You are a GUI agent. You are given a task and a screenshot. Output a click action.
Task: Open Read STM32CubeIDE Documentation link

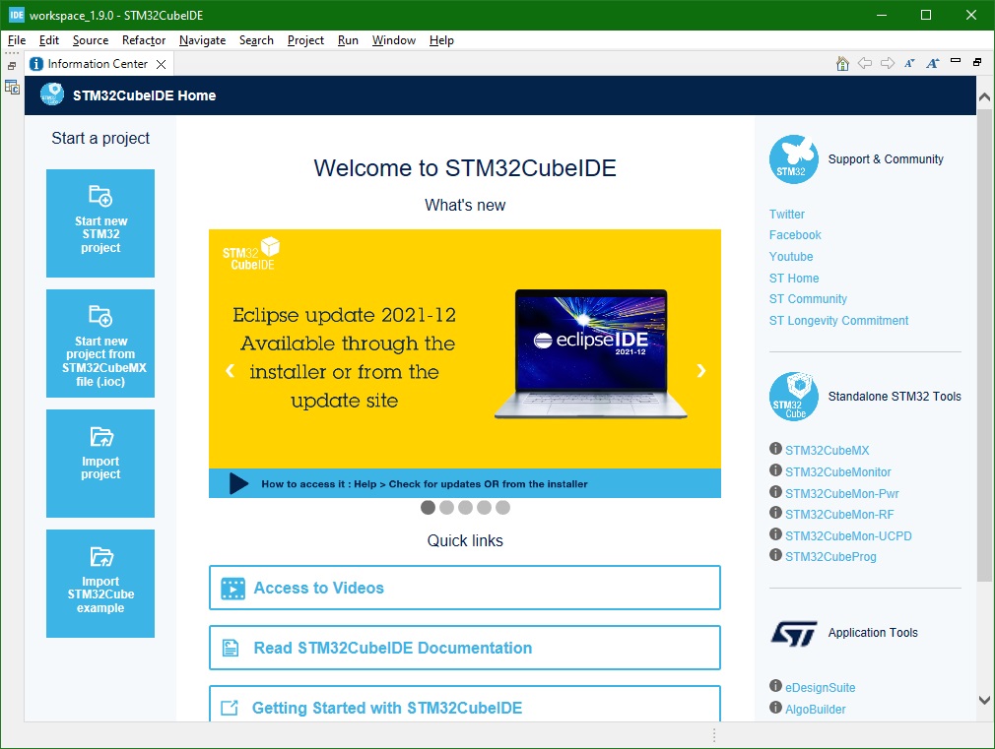pos(465,648)
